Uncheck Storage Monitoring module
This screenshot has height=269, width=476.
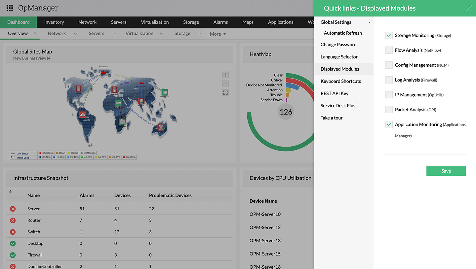coord(389,35)
